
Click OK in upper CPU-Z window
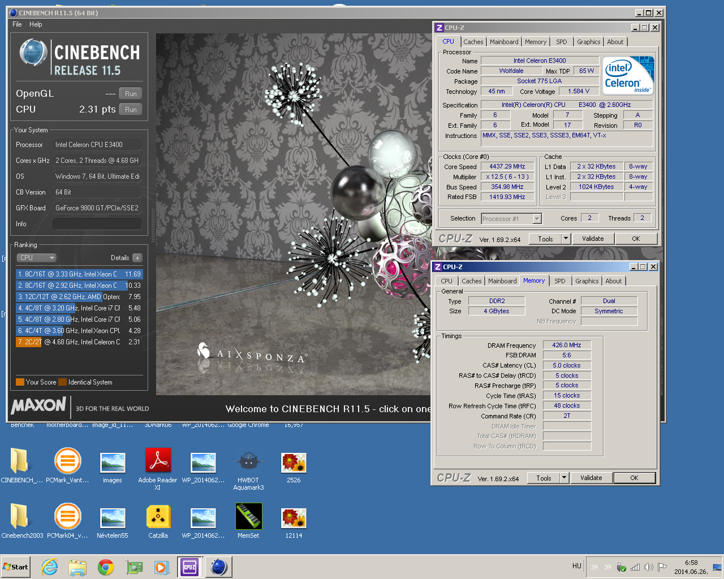pyautogui.click(x=636, y=239)
